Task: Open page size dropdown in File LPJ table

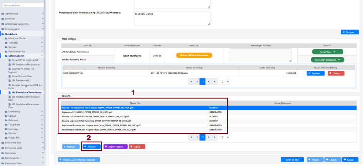Action: point(225,137)
